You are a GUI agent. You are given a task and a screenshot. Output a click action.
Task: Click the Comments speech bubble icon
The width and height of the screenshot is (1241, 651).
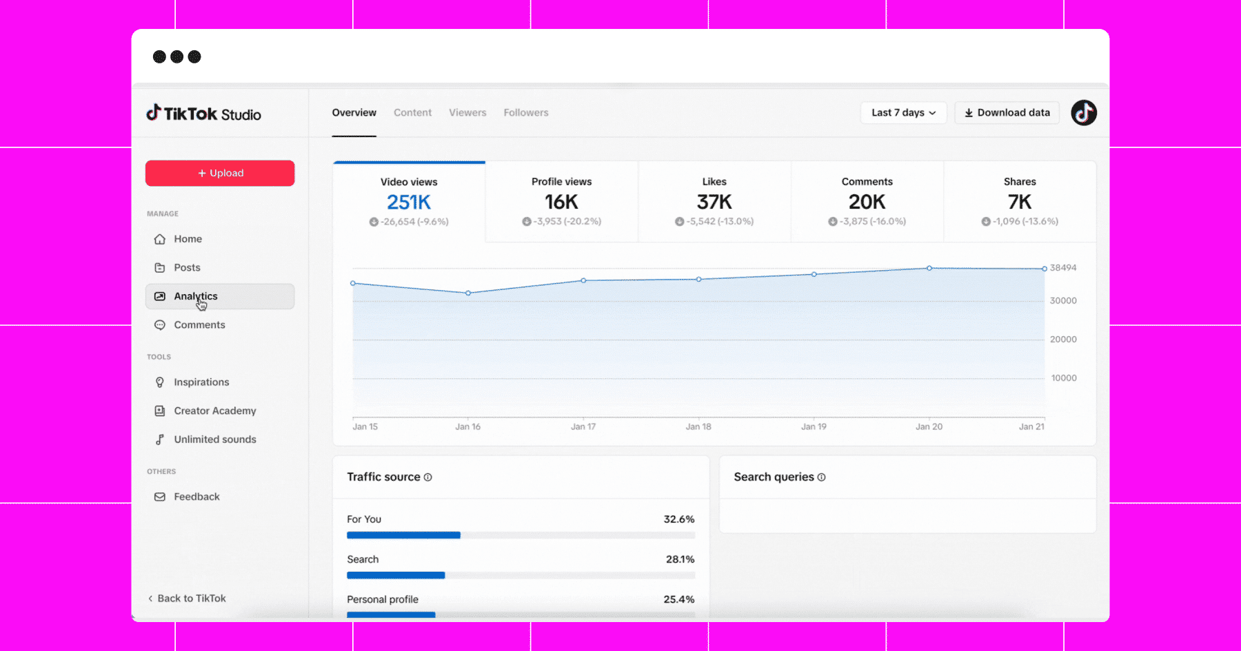click(160, 324)
